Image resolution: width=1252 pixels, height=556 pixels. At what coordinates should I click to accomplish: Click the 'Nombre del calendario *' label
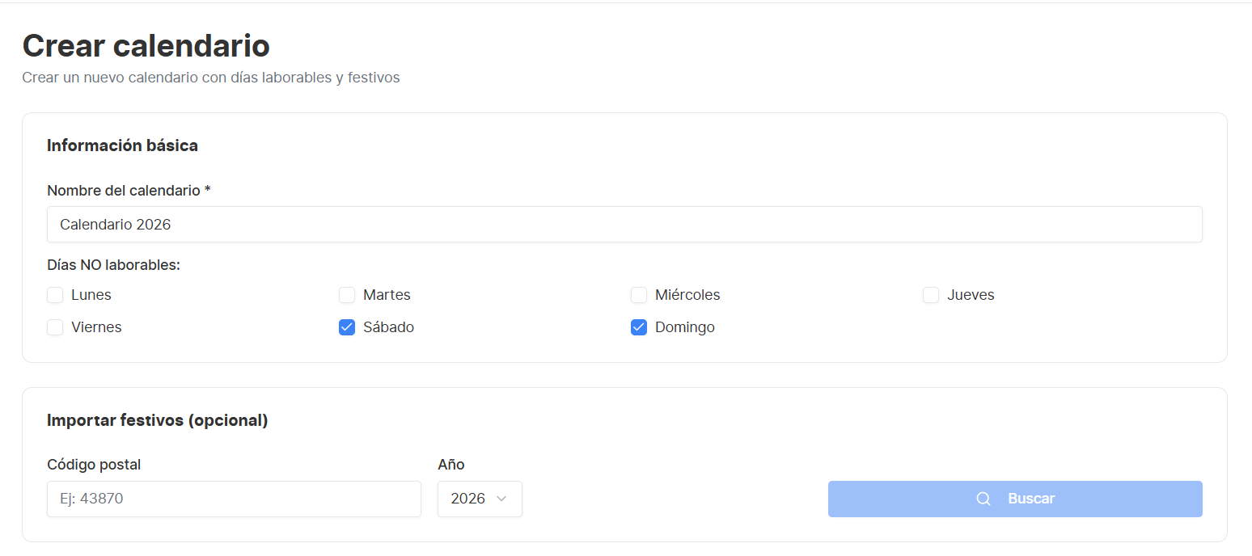(x=129, y=191)
